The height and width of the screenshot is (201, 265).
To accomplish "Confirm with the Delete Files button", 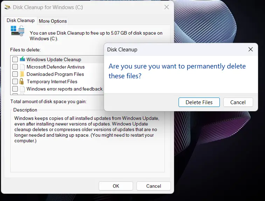I will (199, 102).
